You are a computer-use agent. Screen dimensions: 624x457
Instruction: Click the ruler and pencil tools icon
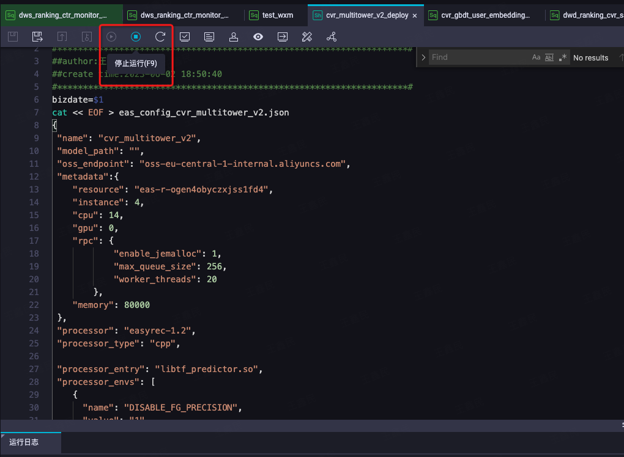[307, 37]
